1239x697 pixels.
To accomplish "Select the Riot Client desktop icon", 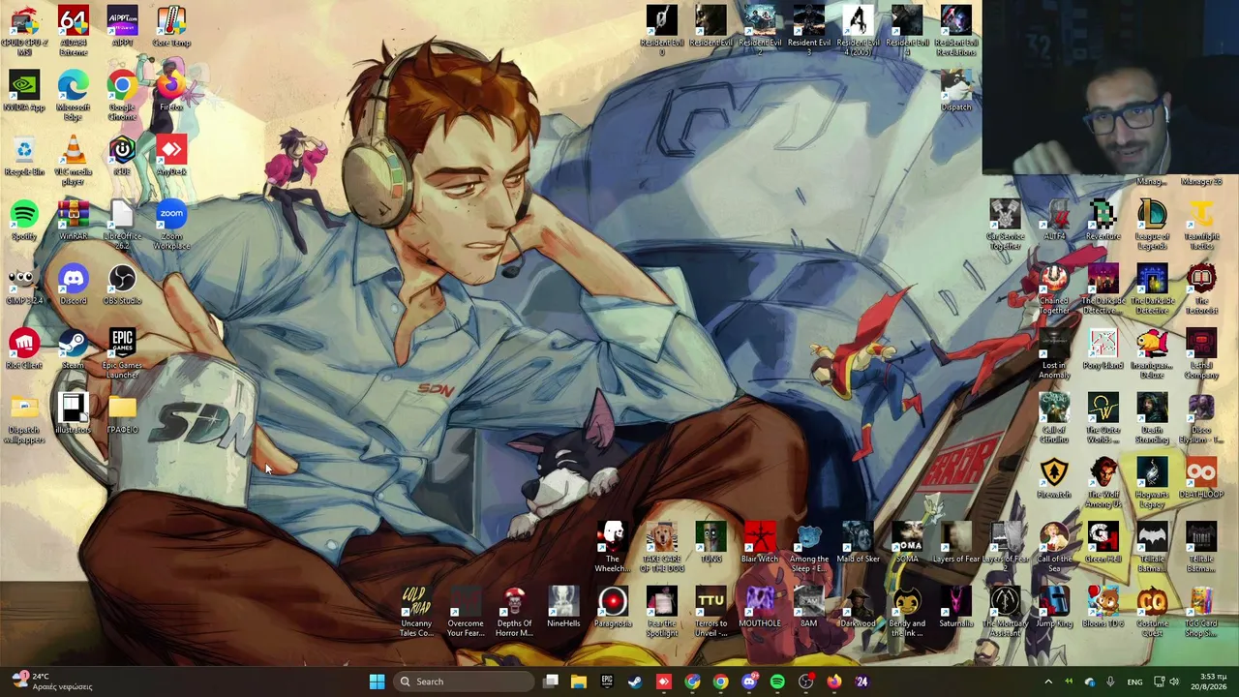I will (24, 349).
